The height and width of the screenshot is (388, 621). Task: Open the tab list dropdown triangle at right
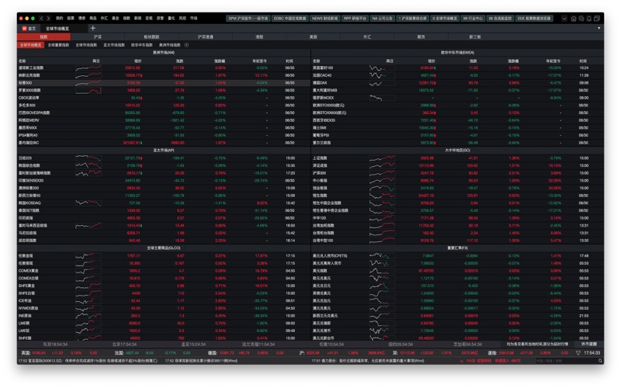point(598,28)
